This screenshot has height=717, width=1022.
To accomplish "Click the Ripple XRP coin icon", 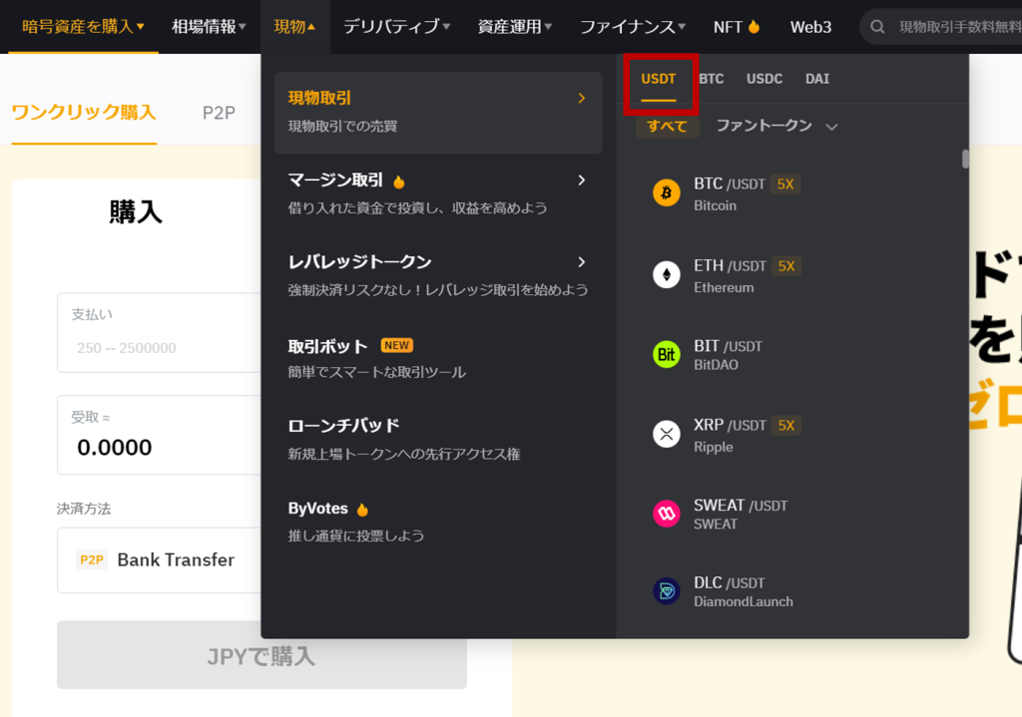I will coord(666,434).
